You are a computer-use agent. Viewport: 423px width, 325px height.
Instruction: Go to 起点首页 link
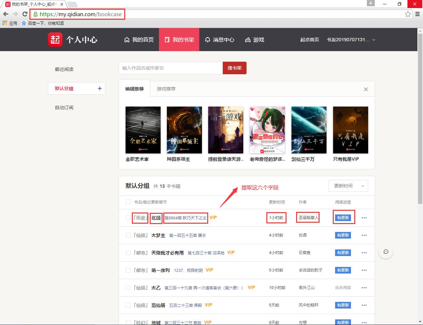[x=310, y=40]
